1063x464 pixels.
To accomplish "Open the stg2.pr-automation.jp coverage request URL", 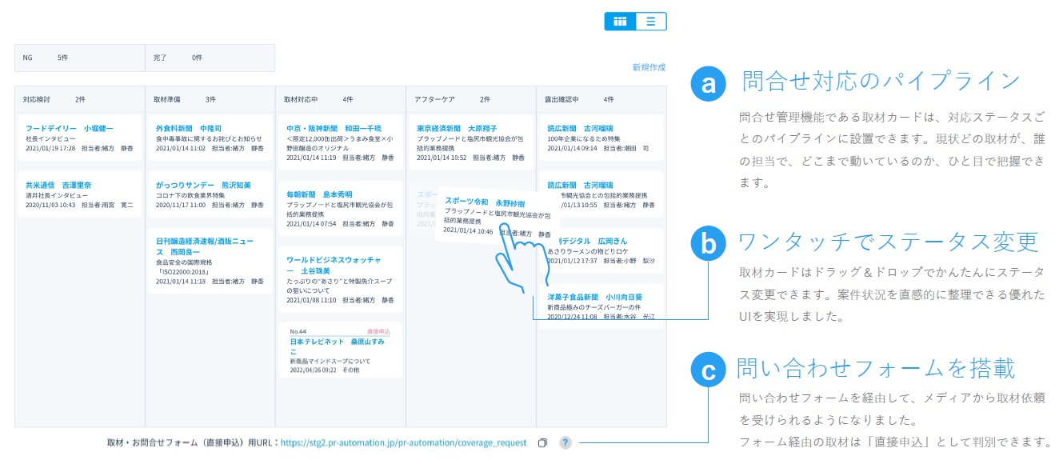I will pos(403,442).
